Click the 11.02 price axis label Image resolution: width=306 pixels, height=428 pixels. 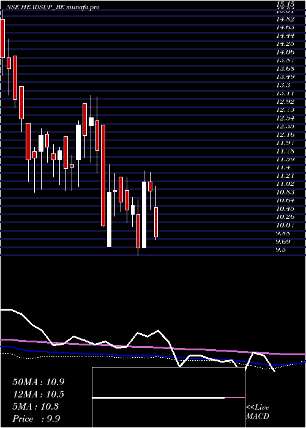[285, 184]
